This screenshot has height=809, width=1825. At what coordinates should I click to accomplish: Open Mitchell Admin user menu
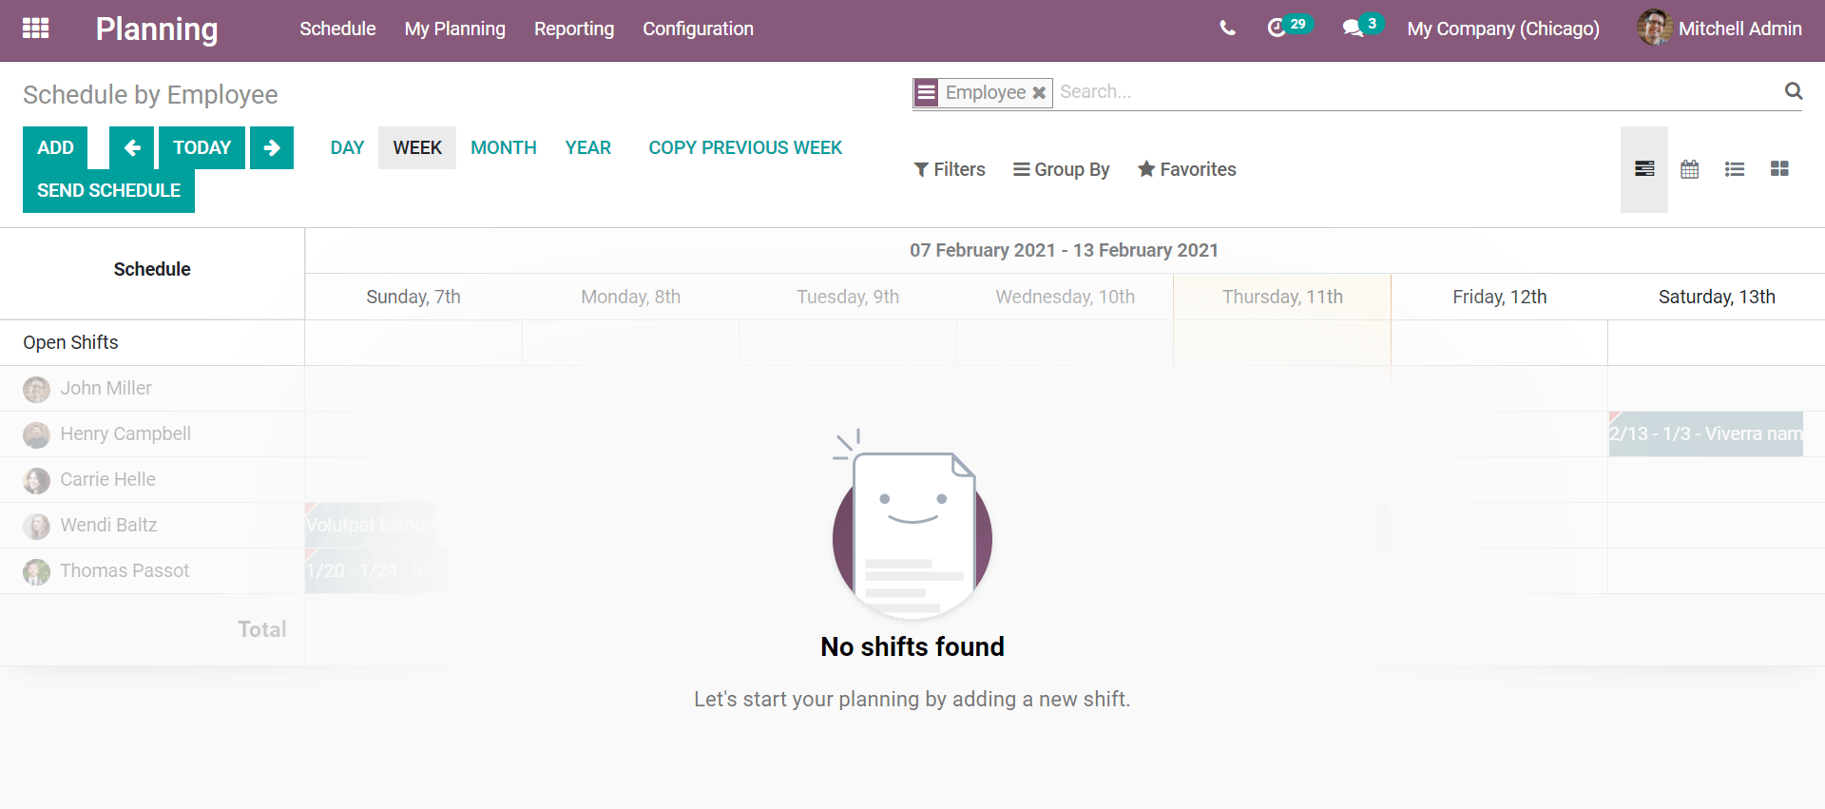pos(1719,29)
